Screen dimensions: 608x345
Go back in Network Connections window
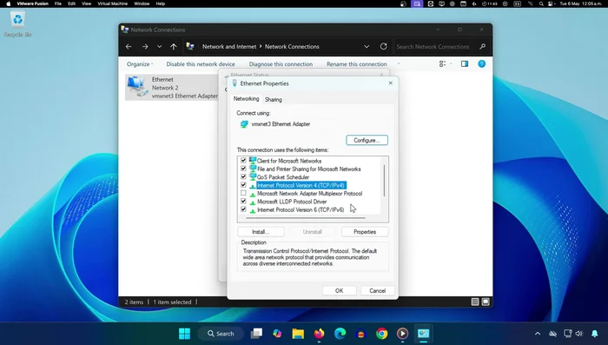click(129, 47)
